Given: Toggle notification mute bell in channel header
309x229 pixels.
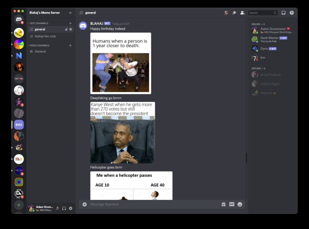Looking at the screenshot, I should point(226,13).
